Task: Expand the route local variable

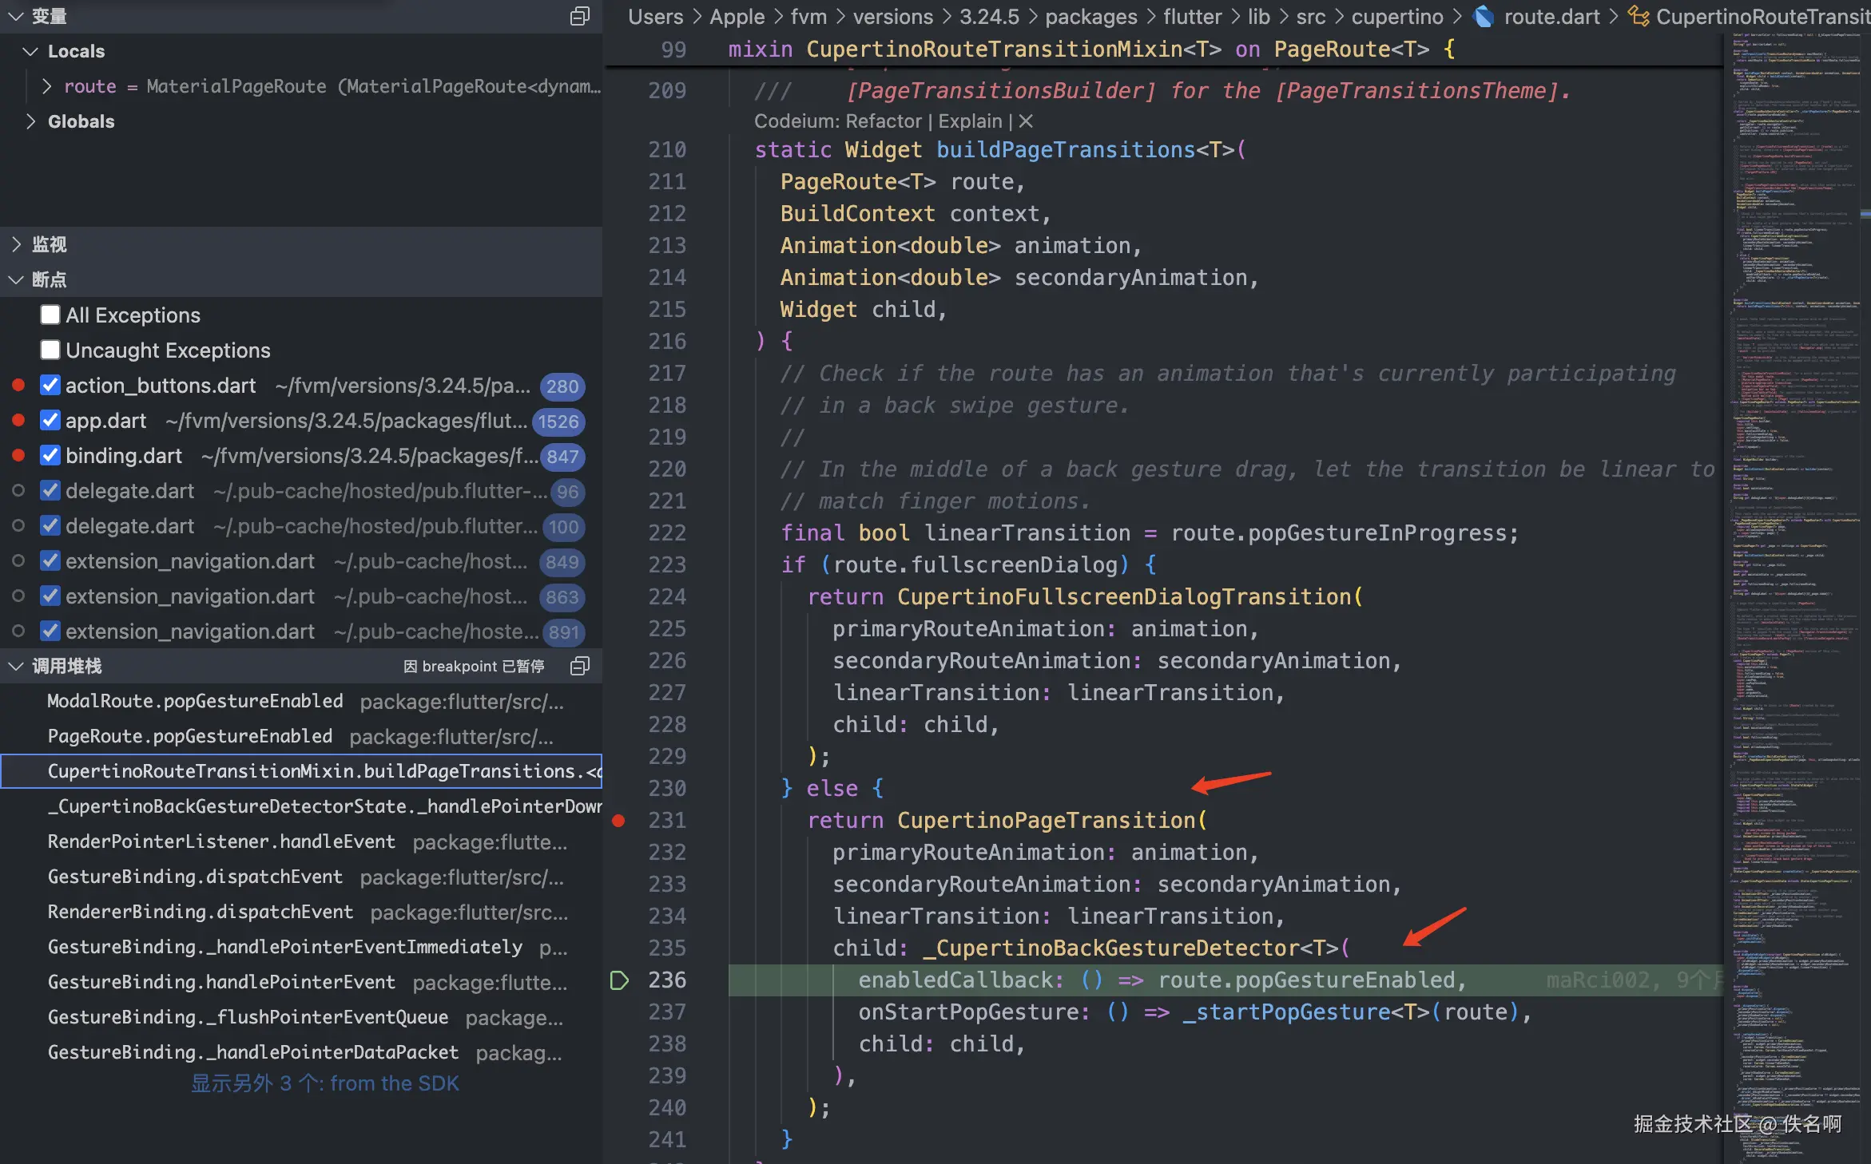Action: point(46,86)
